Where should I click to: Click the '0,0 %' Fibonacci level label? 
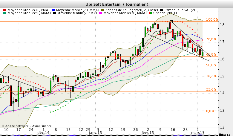[x=210, y=111]
